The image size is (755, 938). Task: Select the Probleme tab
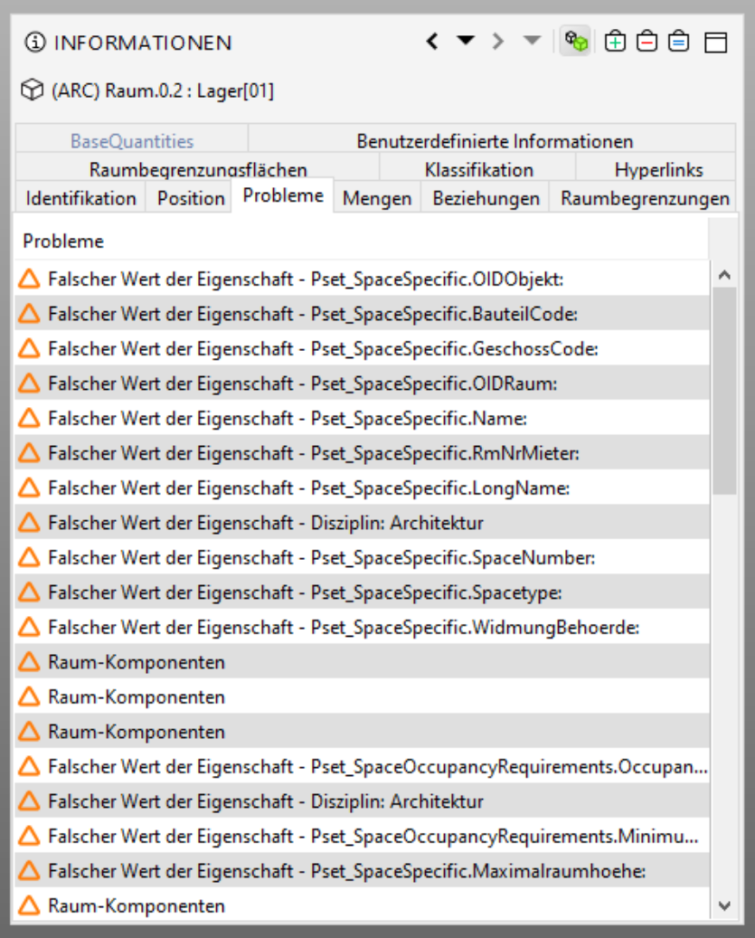tap(283, 195)
